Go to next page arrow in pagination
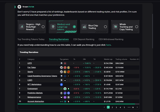160x112 pixels. [x=137, y=107]
